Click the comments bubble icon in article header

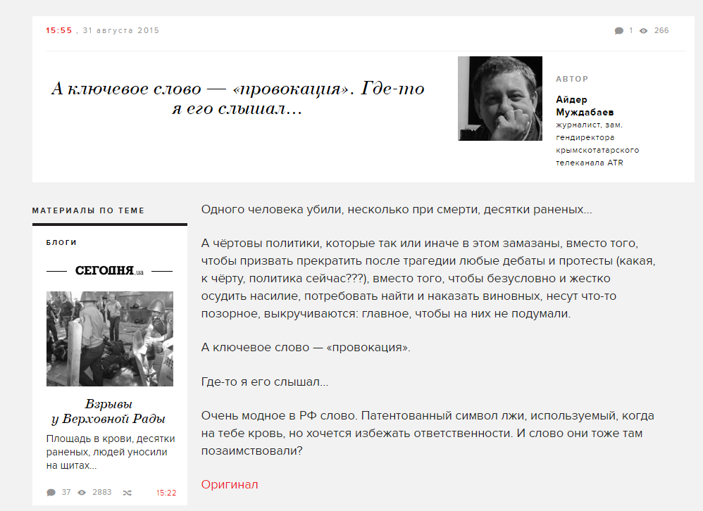pyautogui.click(x=618, y=31)
